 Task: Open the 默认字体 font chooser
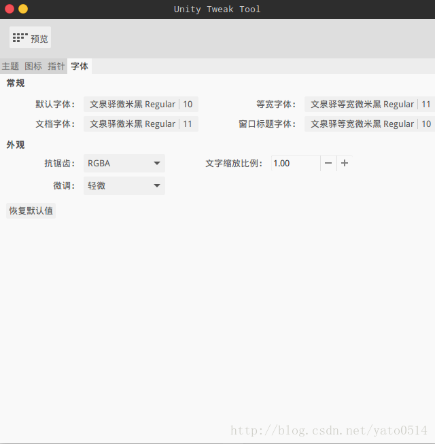141,104
